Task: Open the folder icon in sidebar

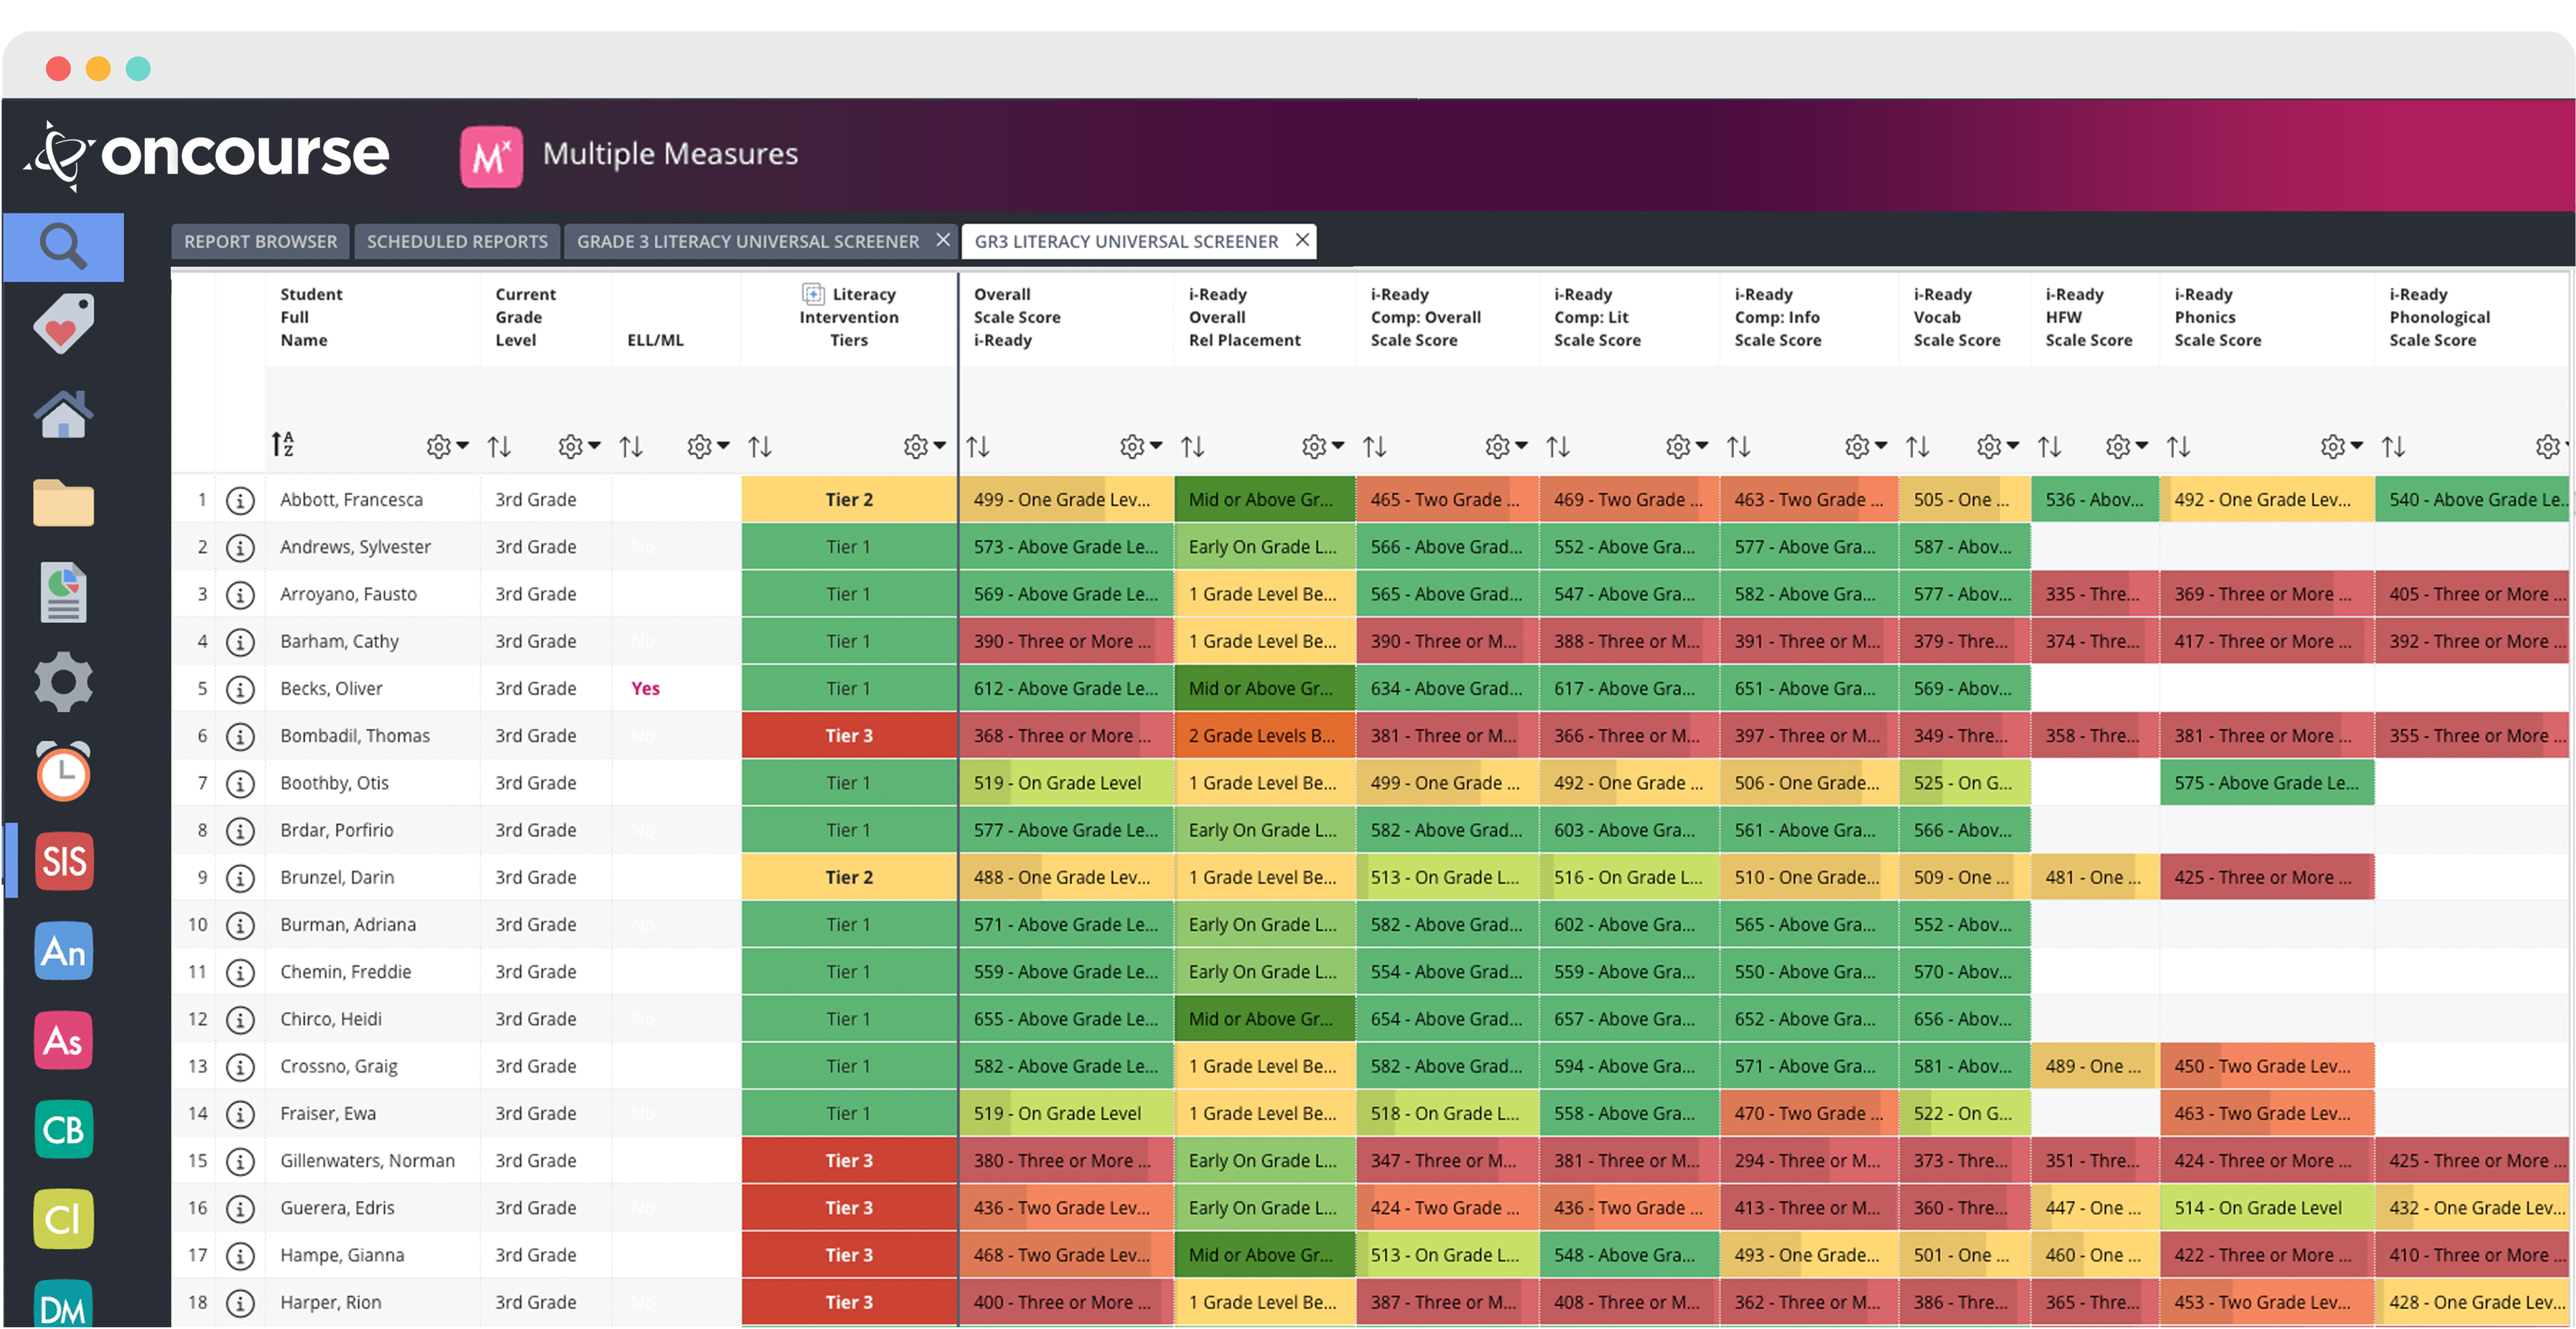Action: click(63, 502)
